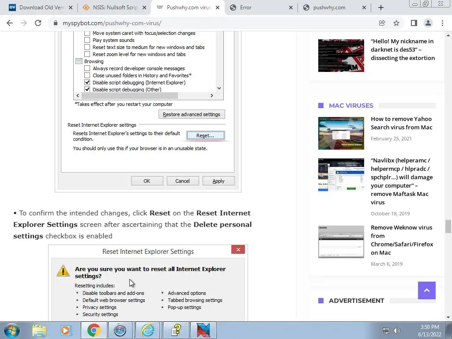Image resolution: width=452 pixels, height=339 pixels.
Task: Reload the current page
Action: point(38,23)
